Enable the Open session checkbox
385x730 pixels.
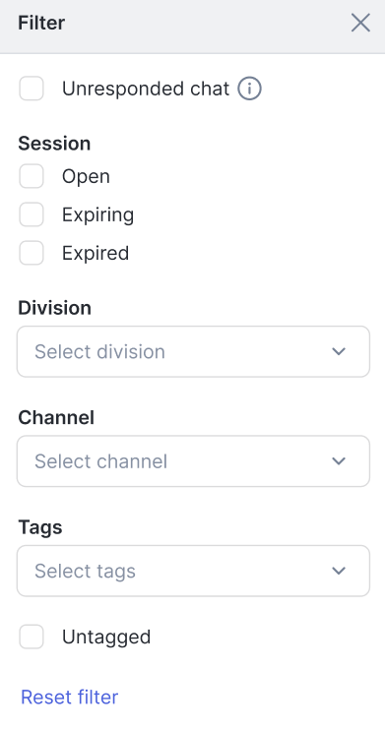point(32,176)
